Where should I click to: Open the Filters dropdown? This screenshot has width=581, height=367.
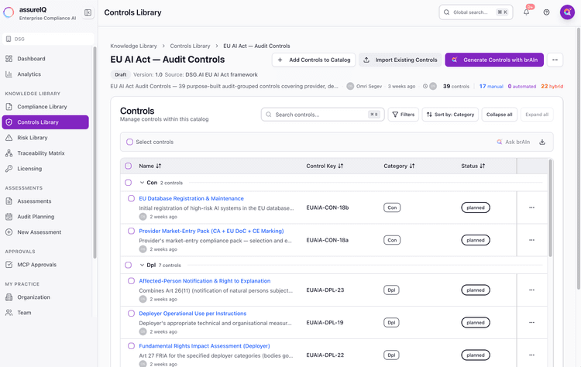tap(403, 115)
